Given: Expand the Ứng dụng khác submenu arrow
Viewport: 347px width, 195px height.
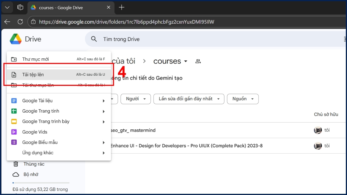Looking at the screenshot, I should point(104,153).
